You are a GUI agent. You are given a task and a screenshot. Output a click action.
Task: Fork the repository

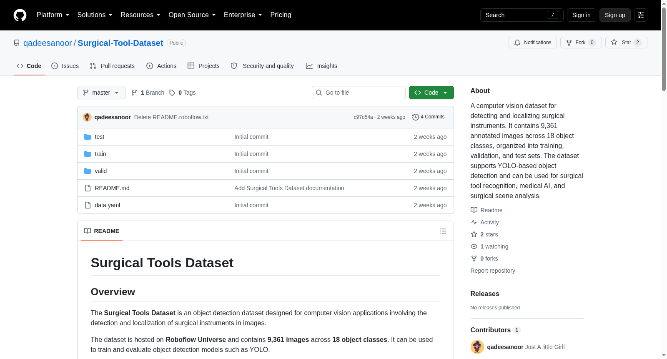tap(581, 43)
